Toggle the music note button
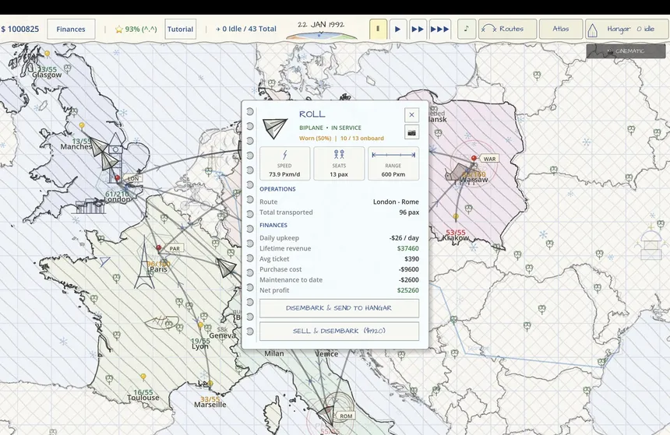The height and width of the screenshot is (435, 670). coord(466,29)
